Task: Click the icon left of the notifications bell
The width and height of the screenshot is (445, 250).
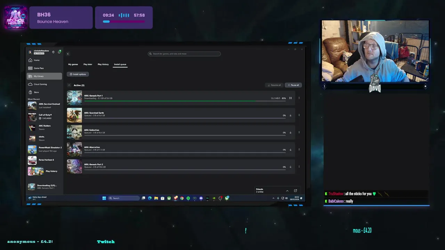Action: click(53, 52)
